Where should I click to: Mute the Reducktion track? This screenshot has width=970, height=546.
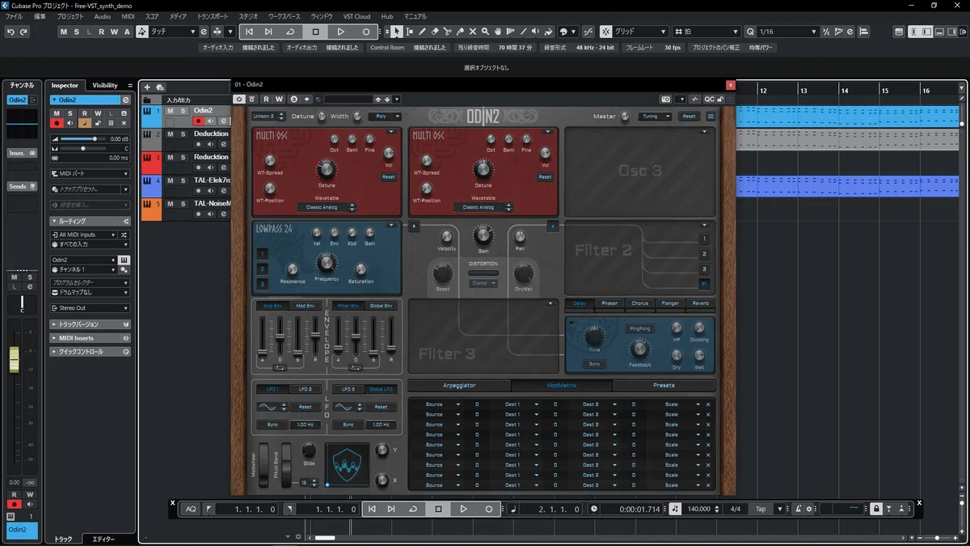click(170, 157)
